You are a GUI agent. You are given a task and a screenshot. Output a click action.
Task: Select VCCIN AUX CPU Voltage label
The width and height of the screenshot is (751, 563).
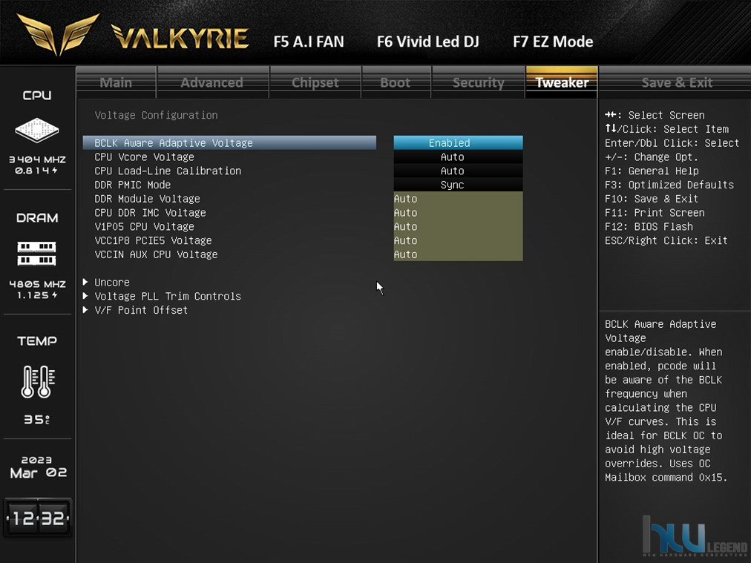[x=156, y=254]
